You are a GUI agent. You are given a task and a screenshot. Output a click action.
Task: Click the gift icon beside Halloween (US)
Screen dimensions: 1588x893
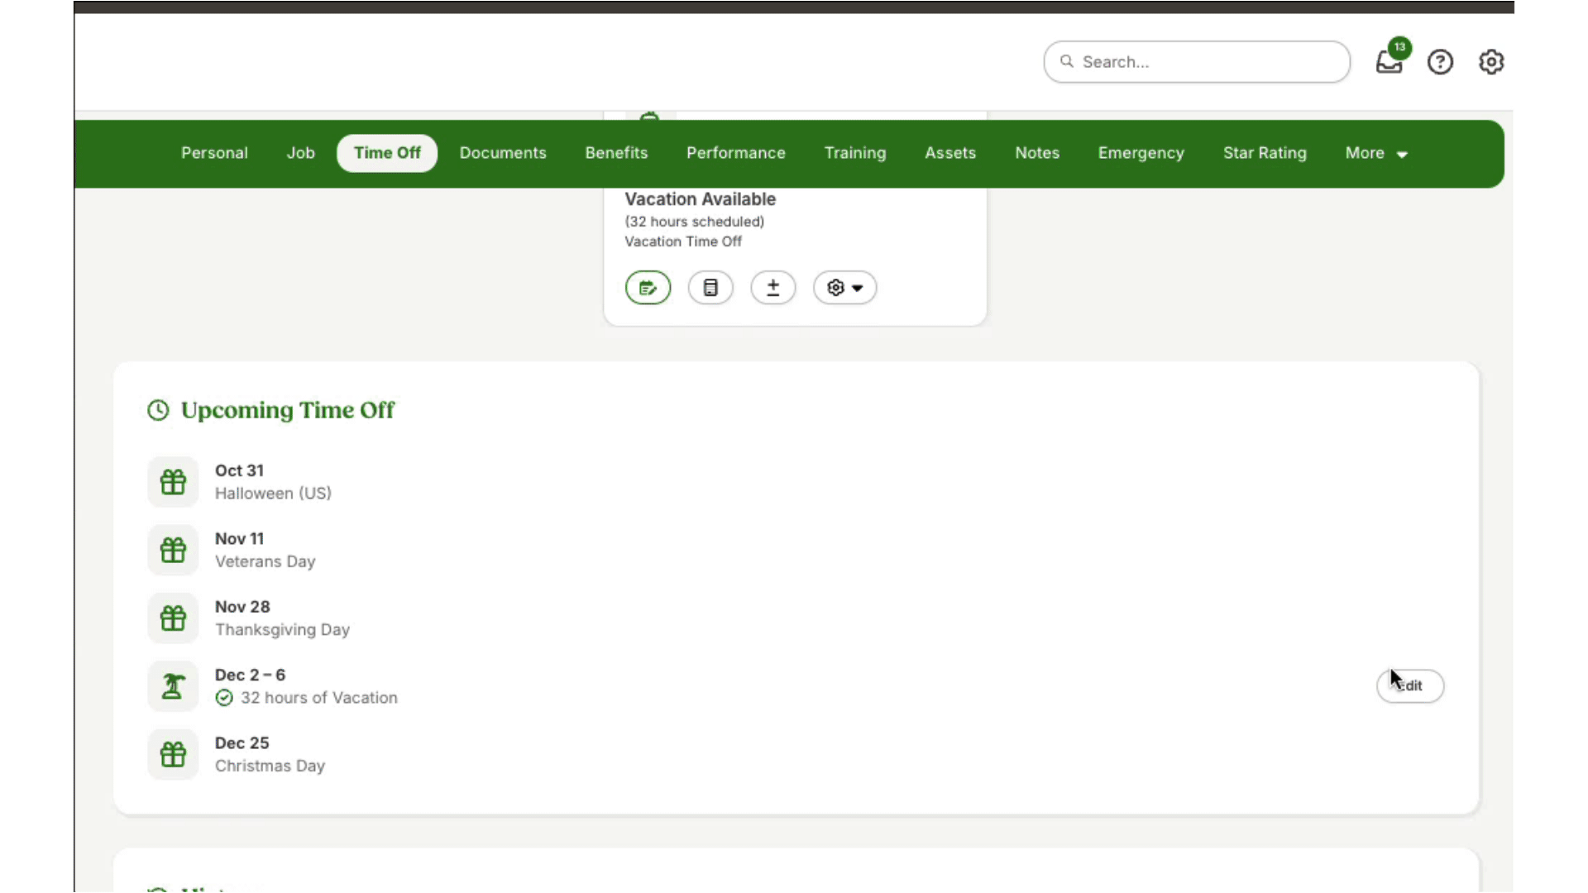coord(173,482)
